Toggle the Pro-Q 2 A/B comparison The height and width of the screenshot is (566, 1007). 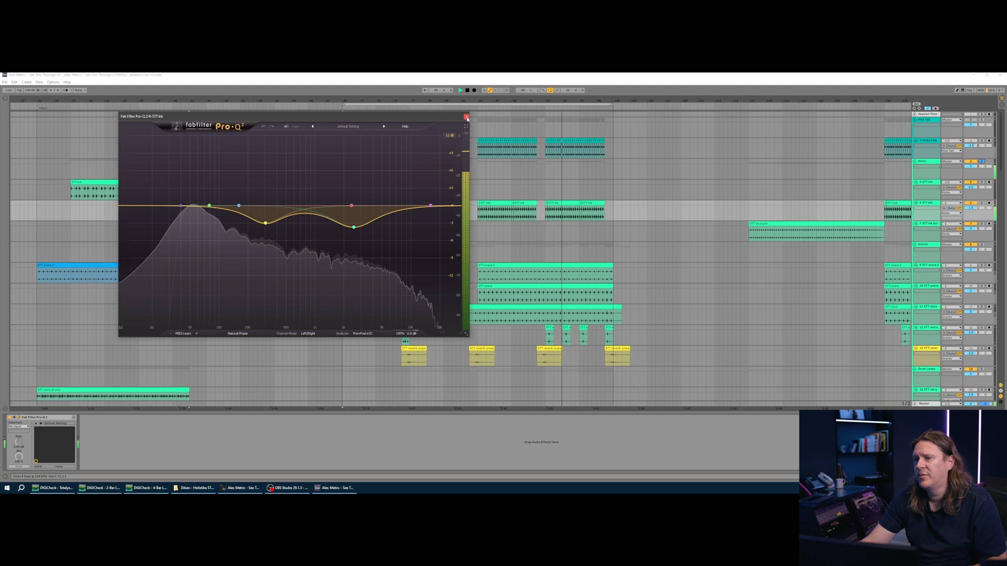click(286, 126)
